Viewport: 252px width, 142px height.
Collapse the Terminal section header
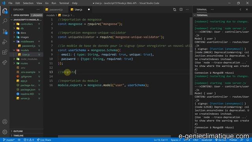click(x=222, y=15)
